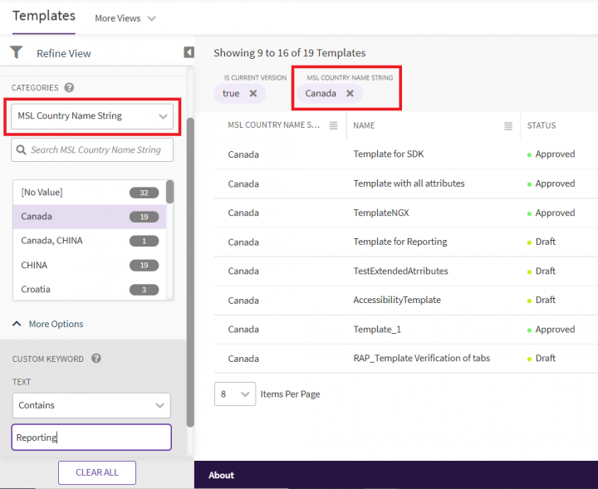Change Items Per Page dropdown
Image resolution: width=598 pixels, height=489 pixels.
pos(235,394)
